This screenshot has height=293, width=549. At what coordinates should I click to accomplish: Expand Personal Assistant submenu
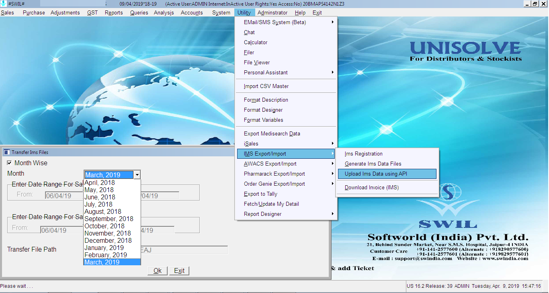pos(286,72)
